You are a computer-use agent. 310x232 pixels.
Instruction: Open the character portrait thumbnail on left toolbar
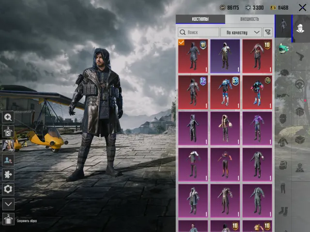(x=8, y=145)
